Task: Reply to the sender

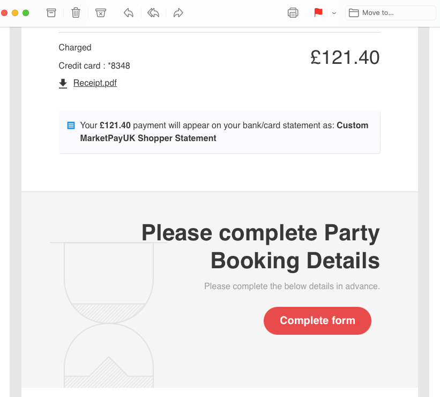Action: click(x=129, y=13)
